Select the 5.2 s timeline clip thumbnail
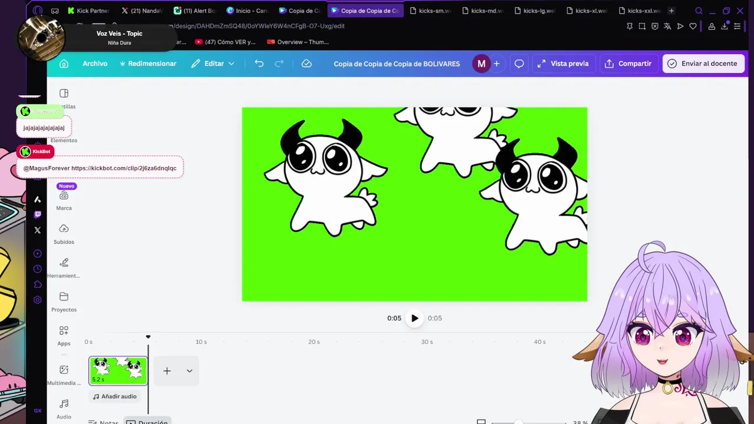The image size is (754, 424). tap(118, 371)
